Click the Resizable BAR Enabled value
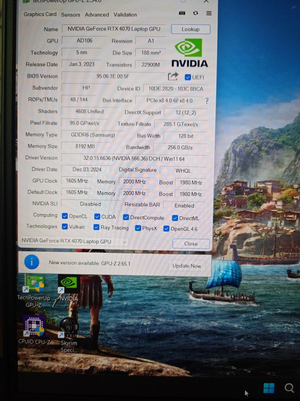The width and height of the screenshot is (300, 401). (x=184, y=206)
